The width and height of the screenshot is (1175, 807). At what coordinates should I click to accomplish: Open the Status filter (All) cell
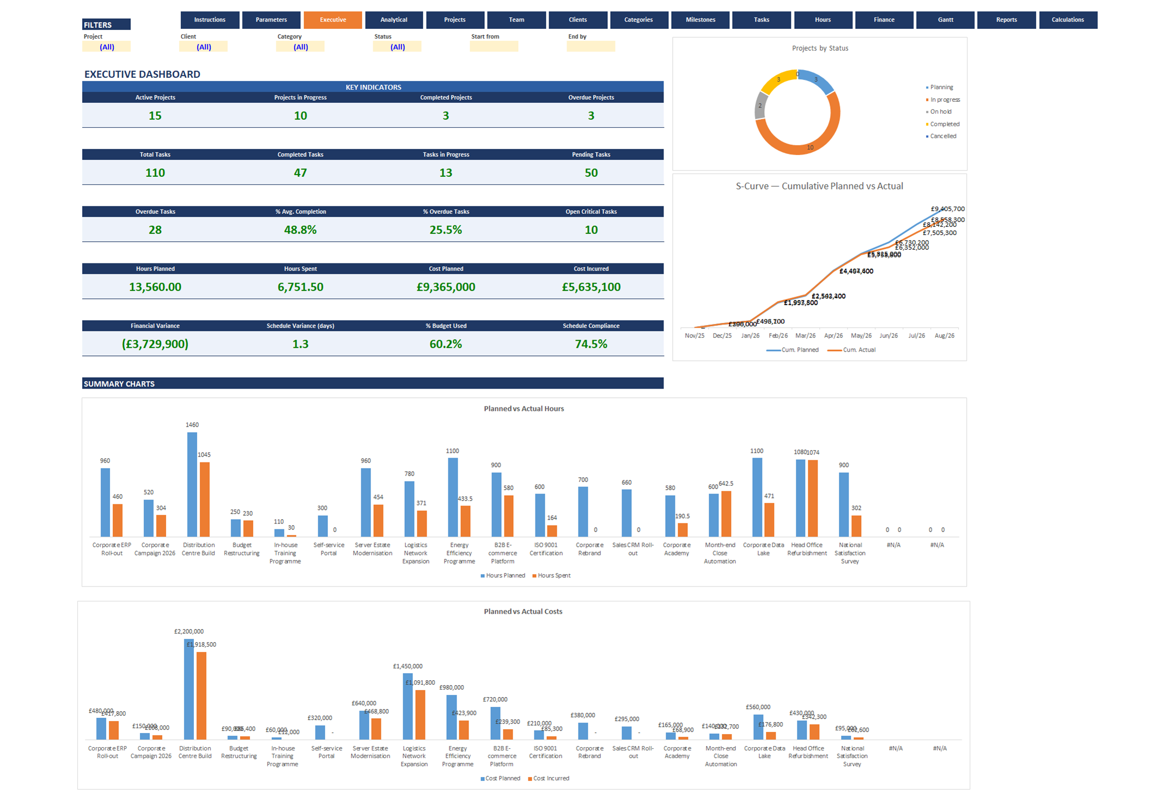398,47
